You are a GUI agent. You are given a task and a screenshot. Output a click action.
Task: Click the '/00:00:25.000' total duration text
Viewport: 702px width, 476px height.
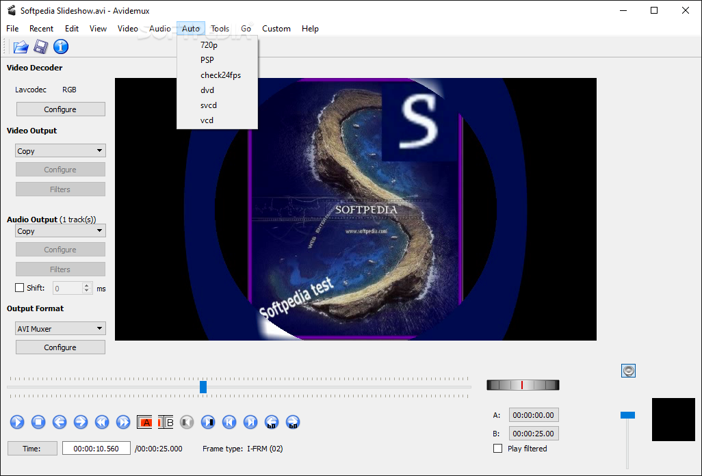(x=159, y=449)
